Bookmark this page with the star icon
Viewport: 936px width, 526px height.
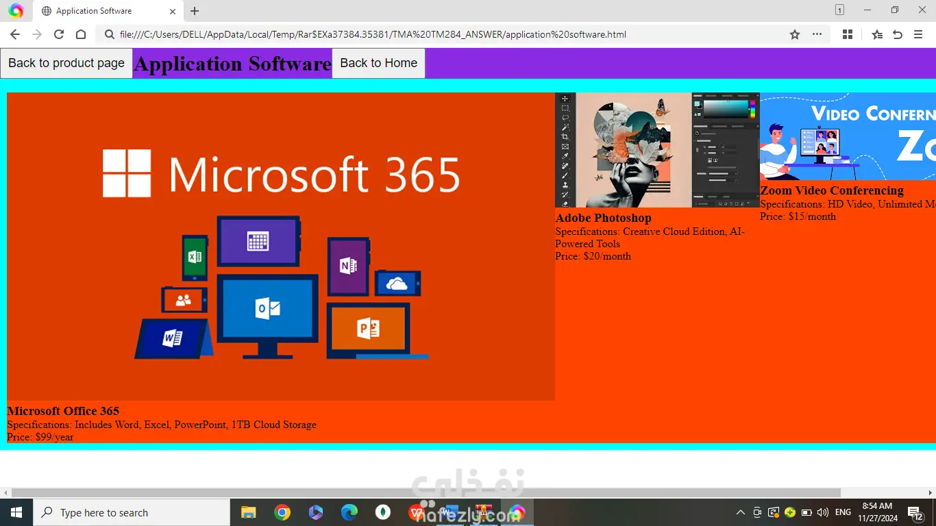(x=795, y=34)
